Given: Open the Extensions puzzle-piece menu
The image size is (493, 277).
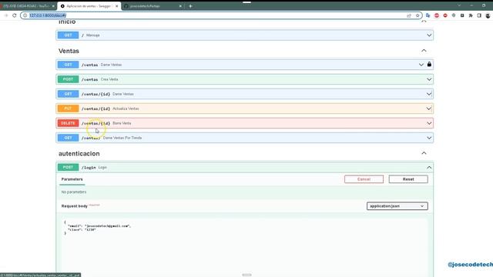Looking at the screenshot, I should [x=471, y=15].
